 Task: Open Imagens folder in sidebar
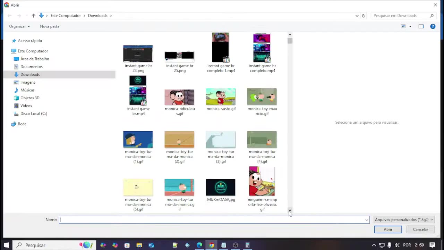click(27, 82)
